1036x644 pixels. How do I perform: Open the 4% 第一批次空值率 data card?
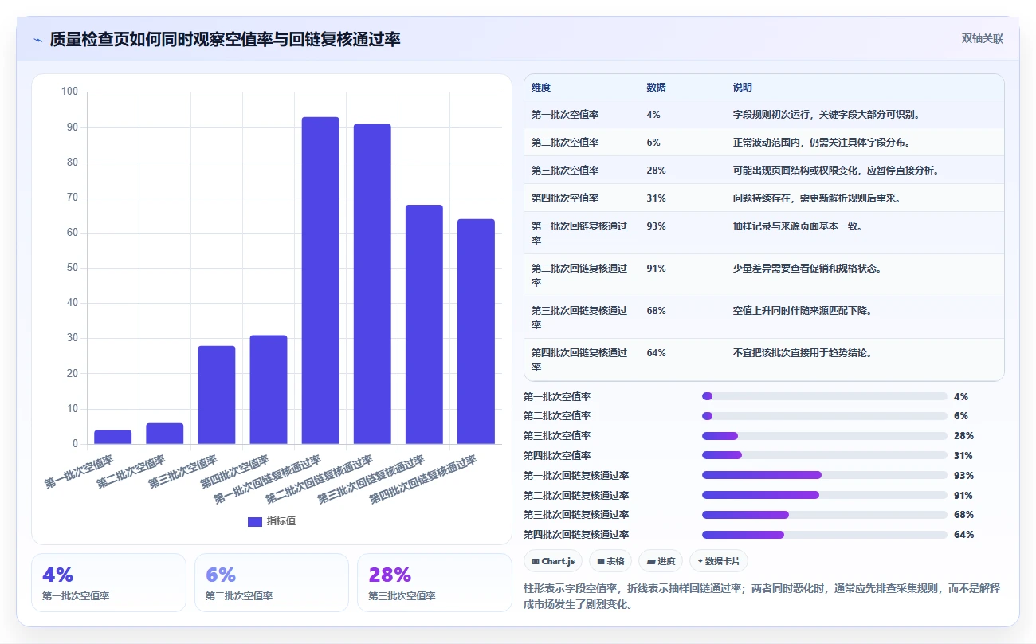108,583
